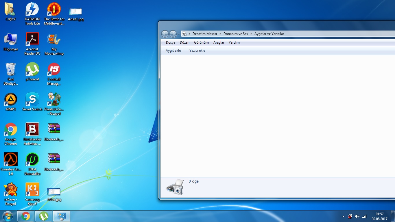This screenshot has height=223, width=395.
Task: Expand the arrow after Denetim Masası
Action: pos(220,34)
